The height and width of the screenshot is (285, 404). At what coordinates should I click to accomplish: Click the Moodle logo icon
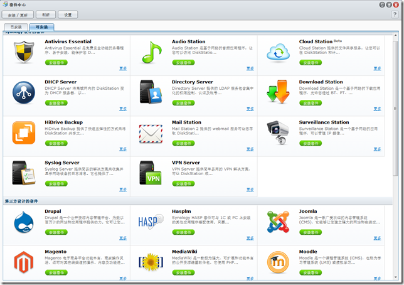pos(278,262)
